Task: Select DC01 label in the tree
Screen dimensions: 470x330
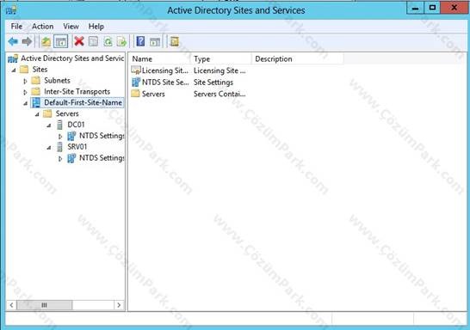Action: click(x=76, y=125)
